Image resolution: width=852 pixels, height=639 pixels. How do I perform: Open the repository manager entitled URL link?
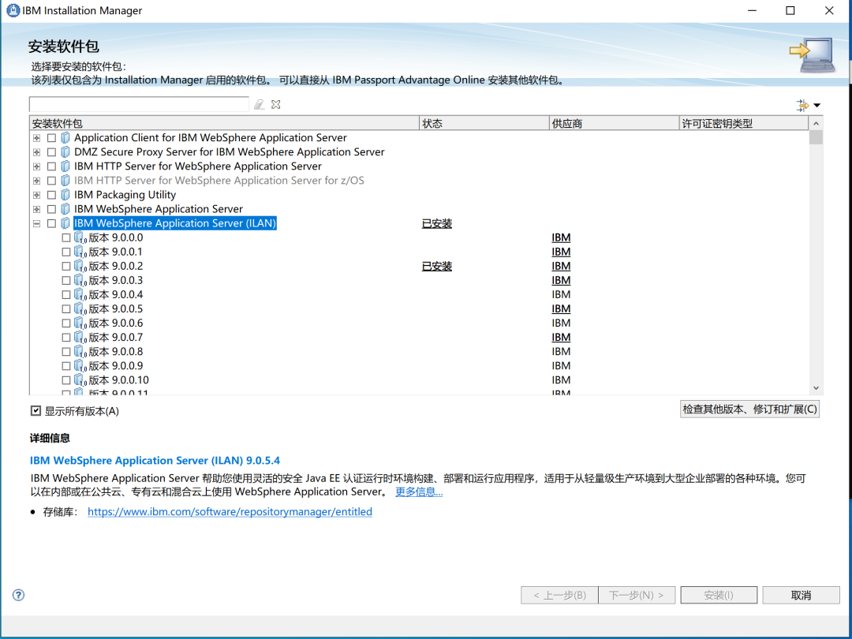point(230,511)
